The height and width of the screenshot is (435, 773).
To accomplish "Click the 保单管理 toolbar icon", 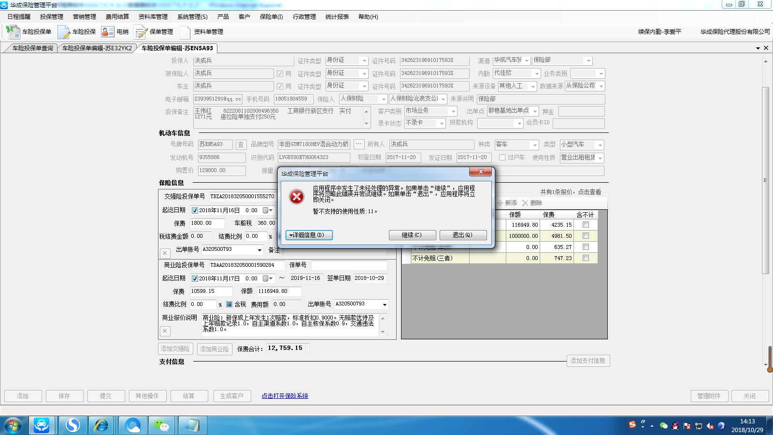I will click(x=141, y=32).
